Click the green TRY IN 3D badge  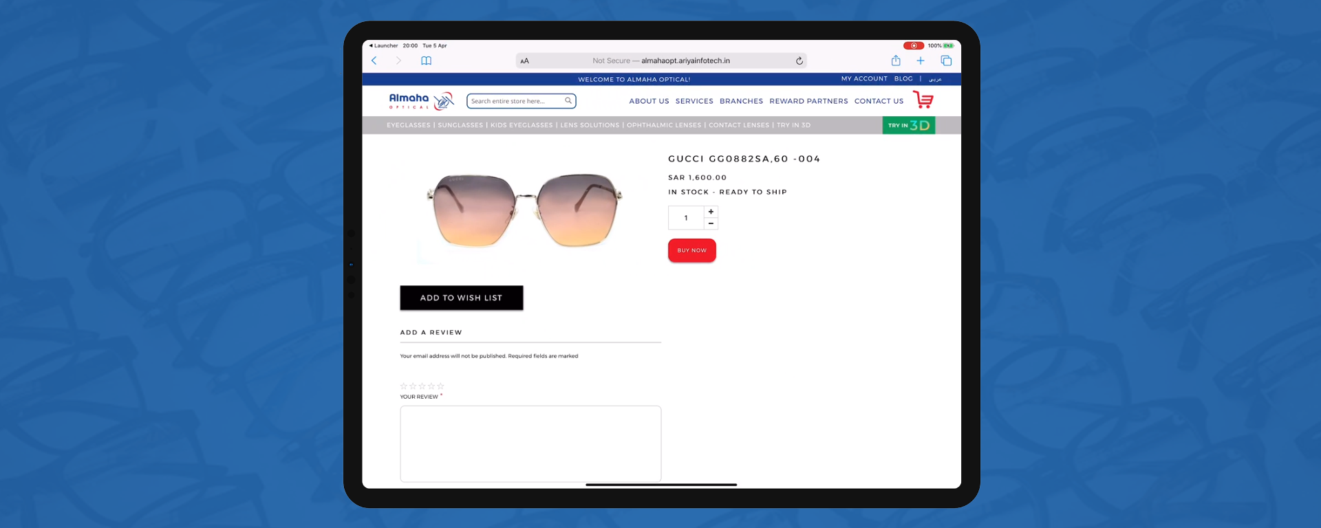(909, 125)
